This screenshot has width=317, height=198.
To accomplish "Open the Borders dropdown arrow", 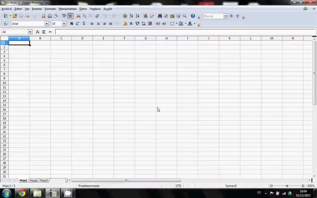I will [177, 24].
